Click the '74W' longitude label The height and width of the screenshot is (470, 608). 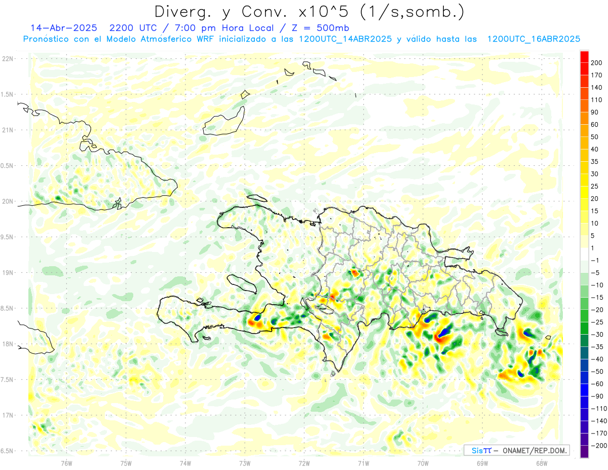pos(185,463)
